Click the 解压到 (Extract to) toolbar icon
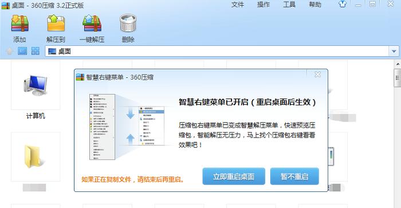The image size is (401, 208). tap(56, 23)
